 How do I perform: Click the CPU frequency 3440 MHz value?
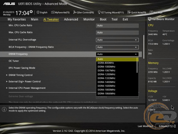[153, 34]
